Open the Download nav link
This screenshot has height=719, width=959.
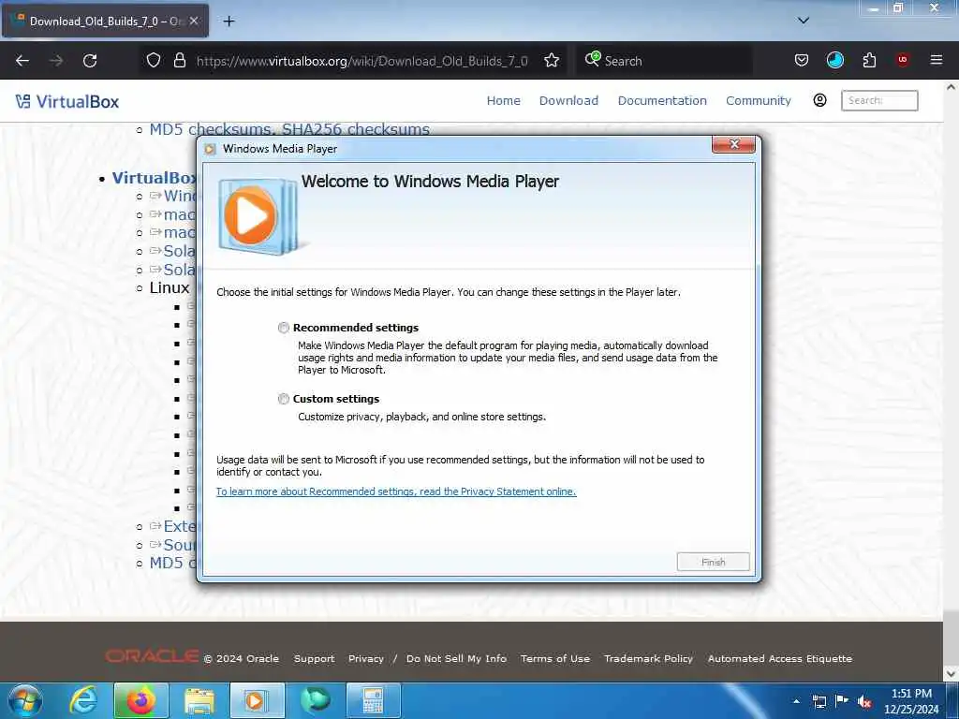[568, 100]
